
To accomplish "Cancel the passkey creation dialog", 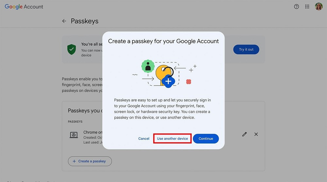I will (x=144, y=139).
